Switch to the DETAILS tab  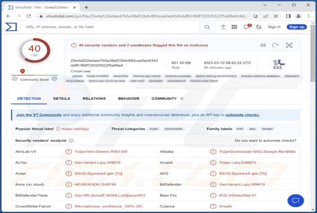pyautogui.click(x=62, y=99)
